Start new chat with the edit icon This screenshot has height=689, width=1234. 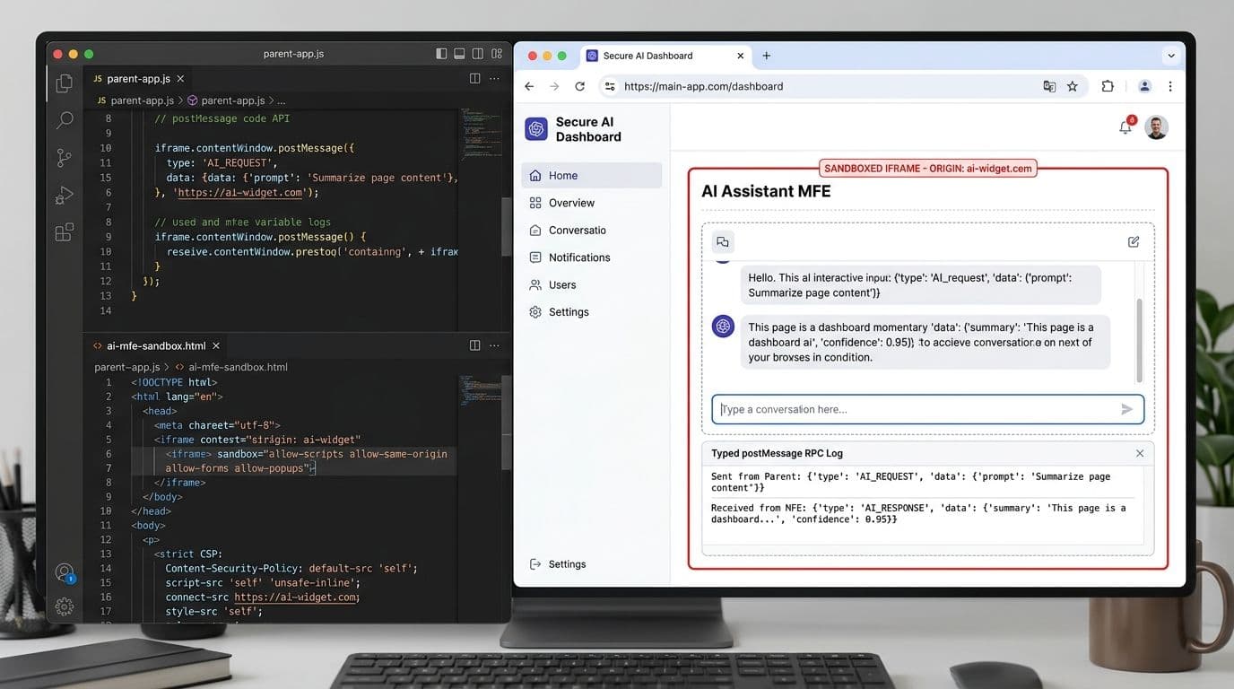coord(1134,241)
